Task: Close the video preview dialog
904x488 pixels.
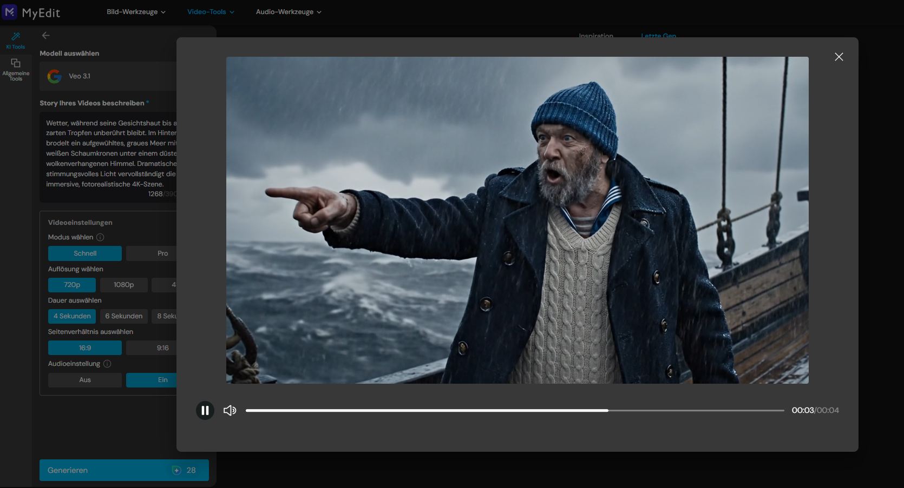Action: pyautogui.click(x=839, y=57)
